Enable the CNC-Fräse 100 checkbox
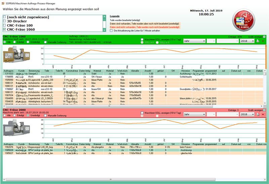269x184 pixels. [4, 25]
